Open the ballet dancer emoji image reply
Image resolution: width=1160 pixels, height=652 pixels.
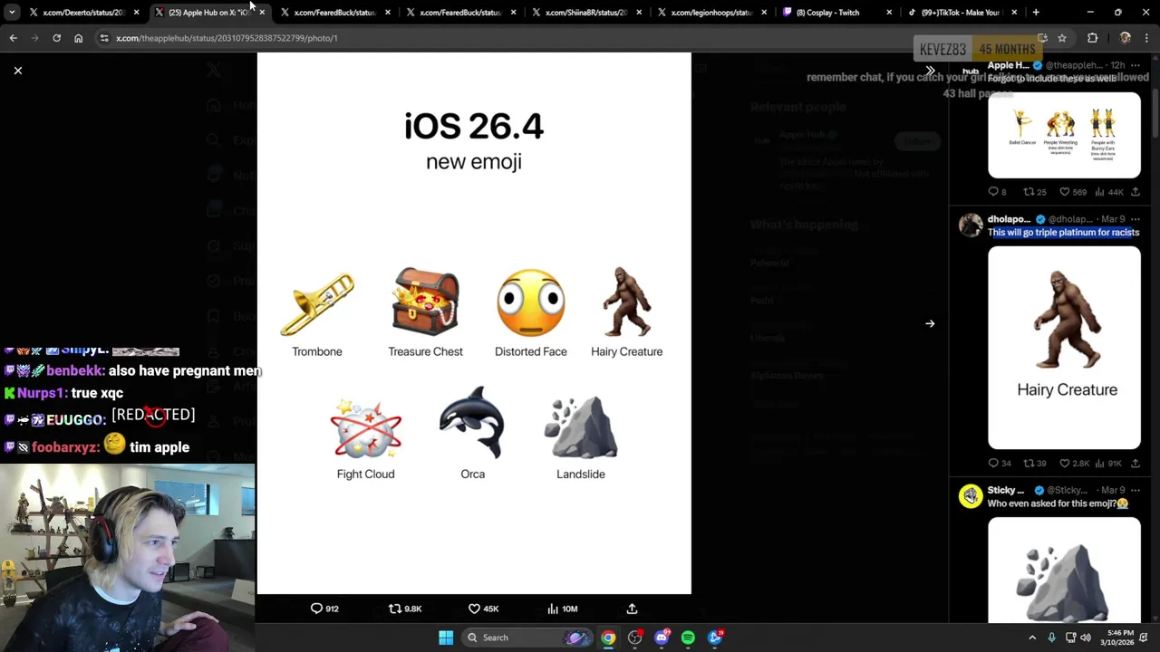click(1064, 135)
